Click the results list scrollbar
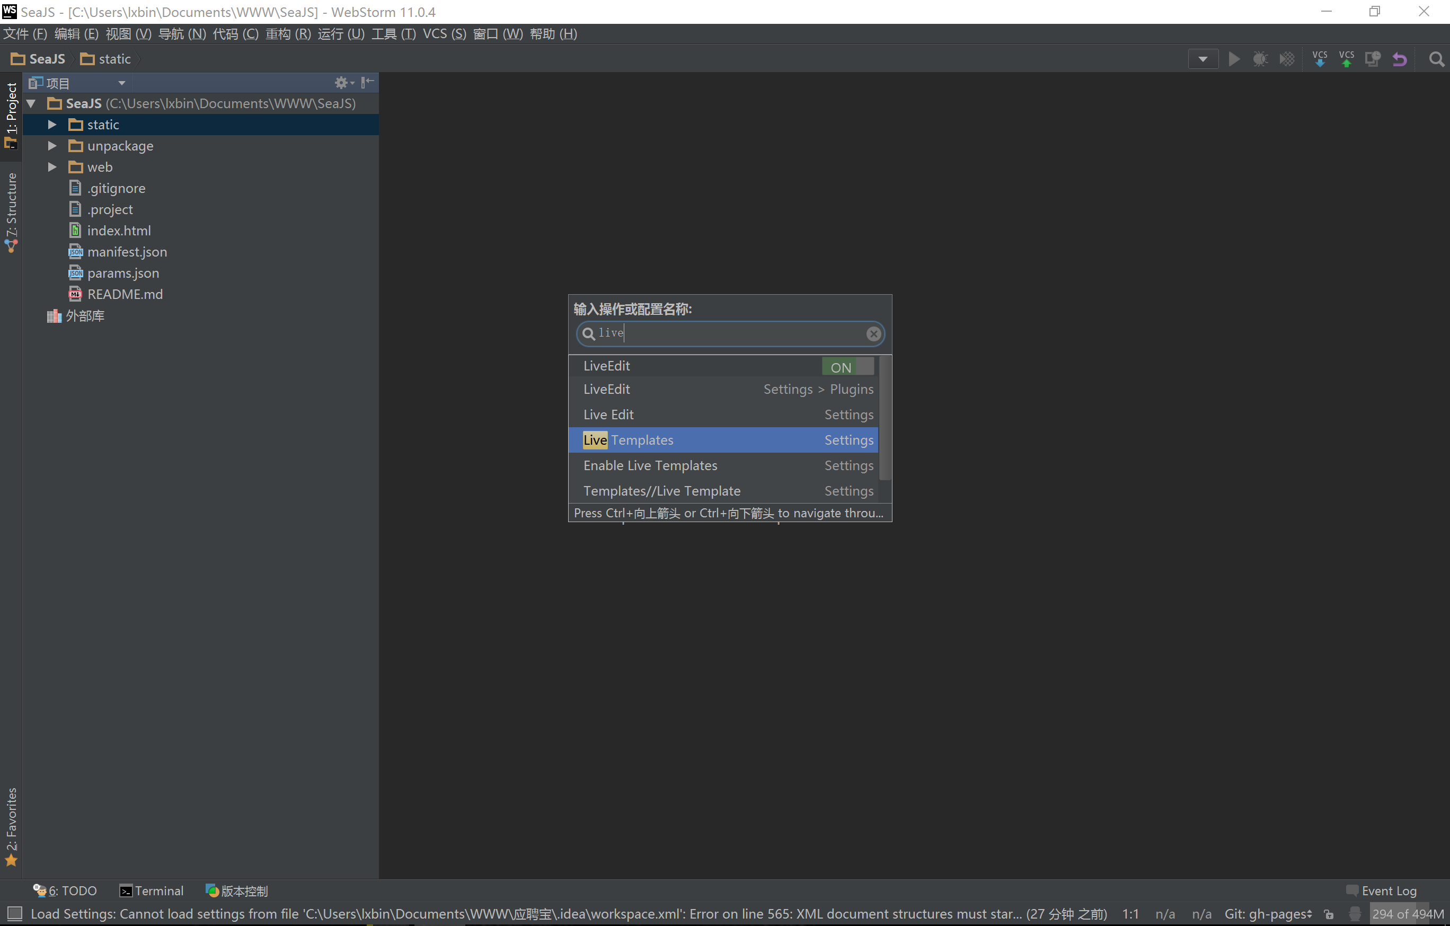Viewport: 1450px width, 926px height. tap(885, 418)
